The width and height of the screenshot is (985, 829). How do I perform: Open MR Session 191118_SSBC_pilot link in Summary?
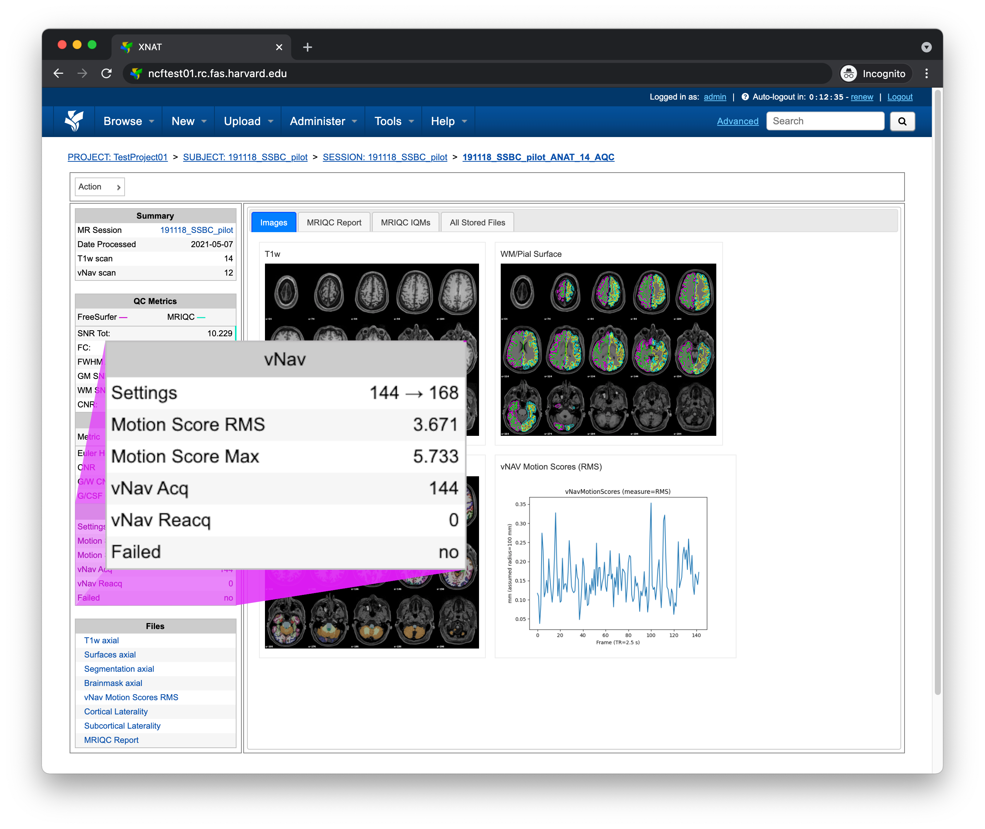pos(196,230)
